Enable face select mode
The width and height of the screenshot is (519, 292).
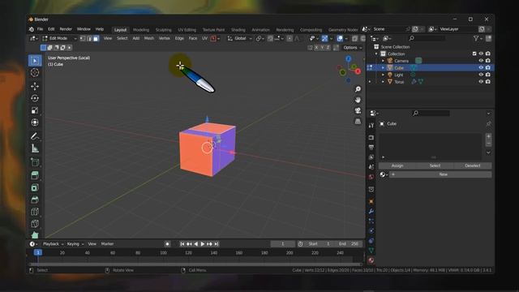tap(96, 39)
